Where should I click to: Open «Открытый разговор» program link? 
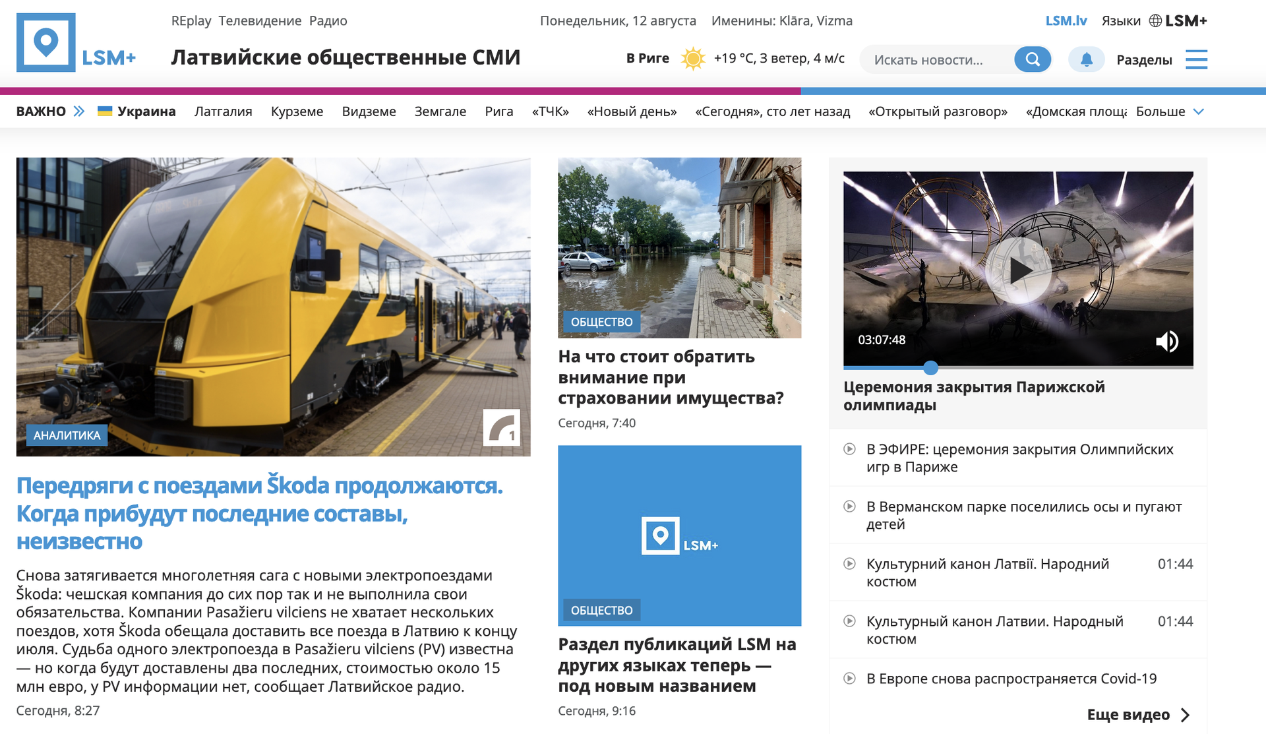[x=938, y=111]
